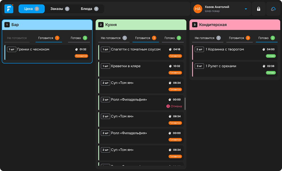Click the lock screen icon

(259, 9)
